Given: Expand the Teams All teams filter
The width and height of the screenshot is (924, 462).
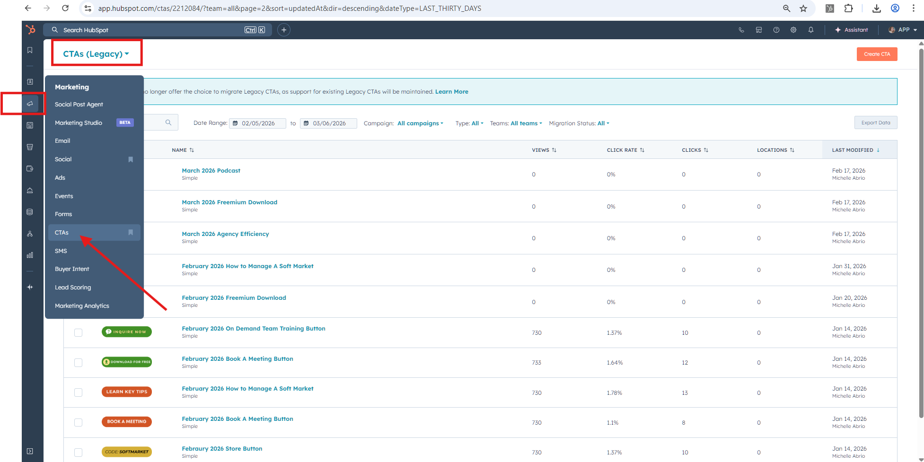Looking at the screenshot, I should [526, 123].
